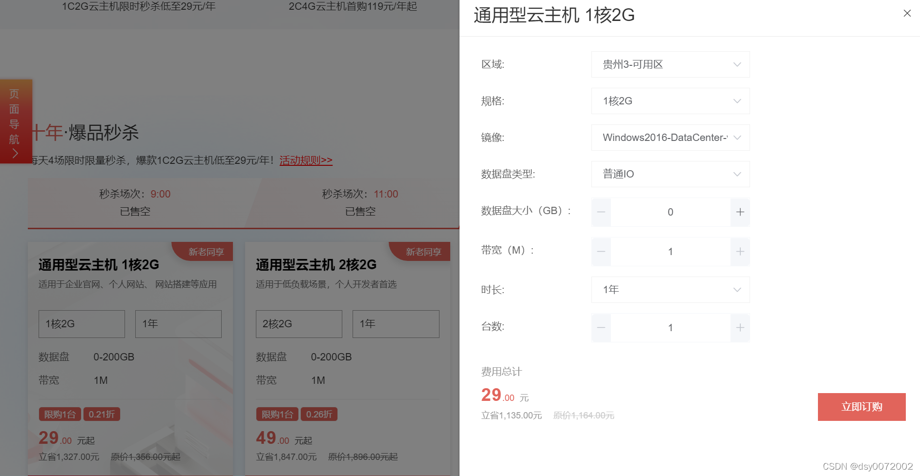This screenshot has width=920, height=476.
Task: Click the 立即订购 button
Action: (862, 407)
